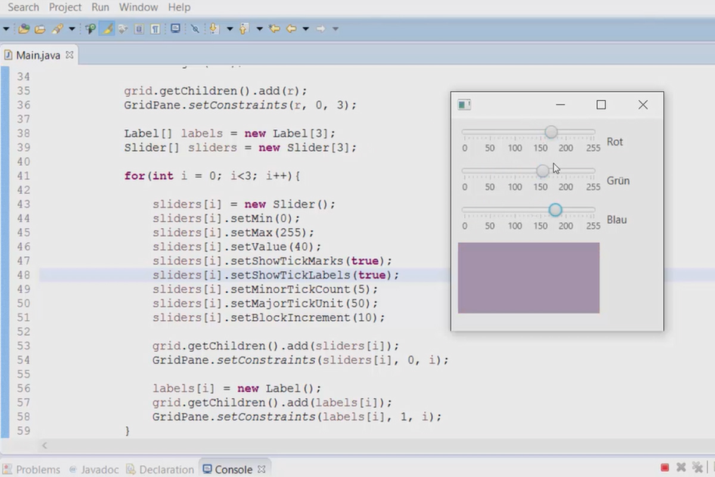Click the Grün label in app window
The width and height of the screenshot is (715, 477).
[x=618, y=181]
